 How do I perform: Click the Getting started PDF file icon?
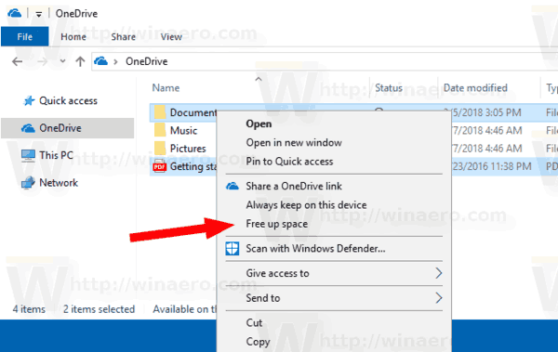[159, 166]
